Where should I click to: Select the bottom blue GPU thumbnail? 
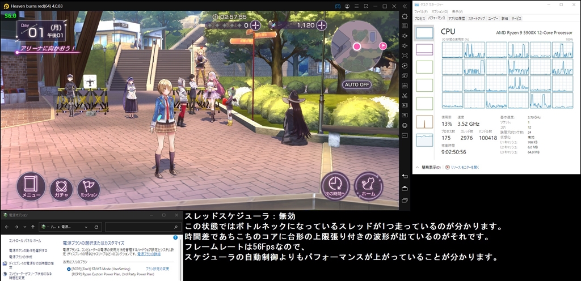[424, 140]
